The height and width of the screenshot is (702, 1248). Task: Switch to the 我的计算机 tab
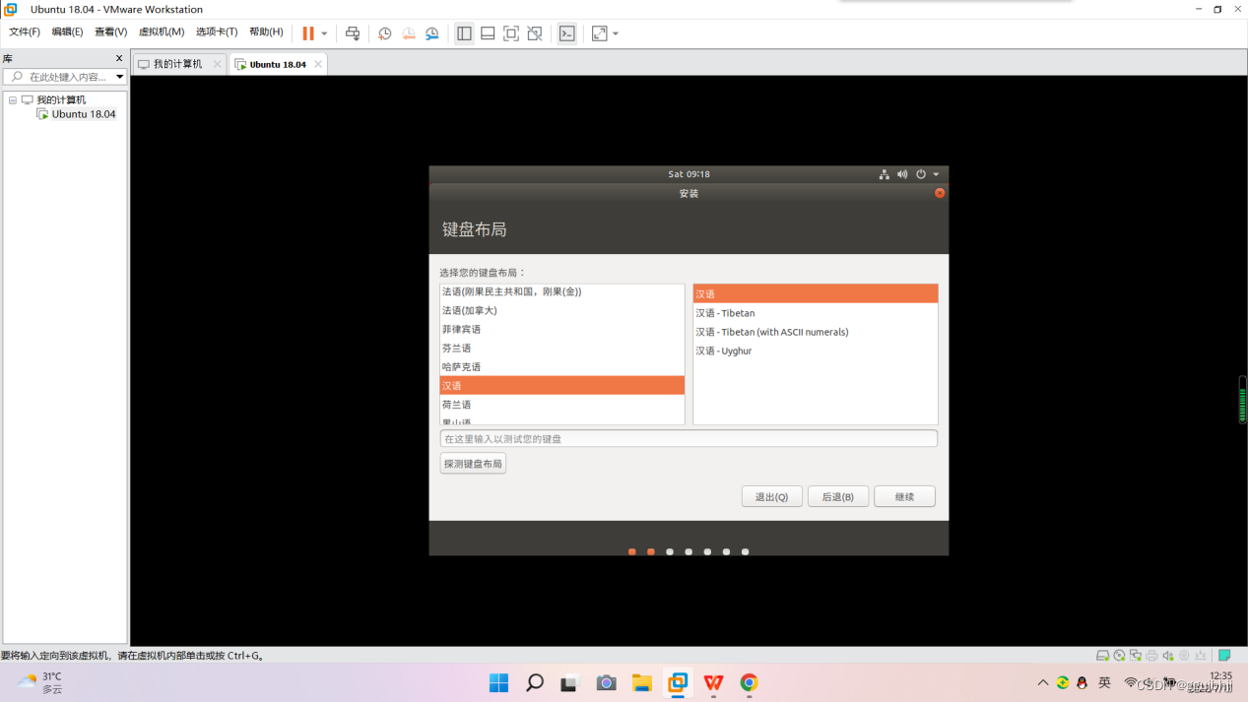point(178,64)
